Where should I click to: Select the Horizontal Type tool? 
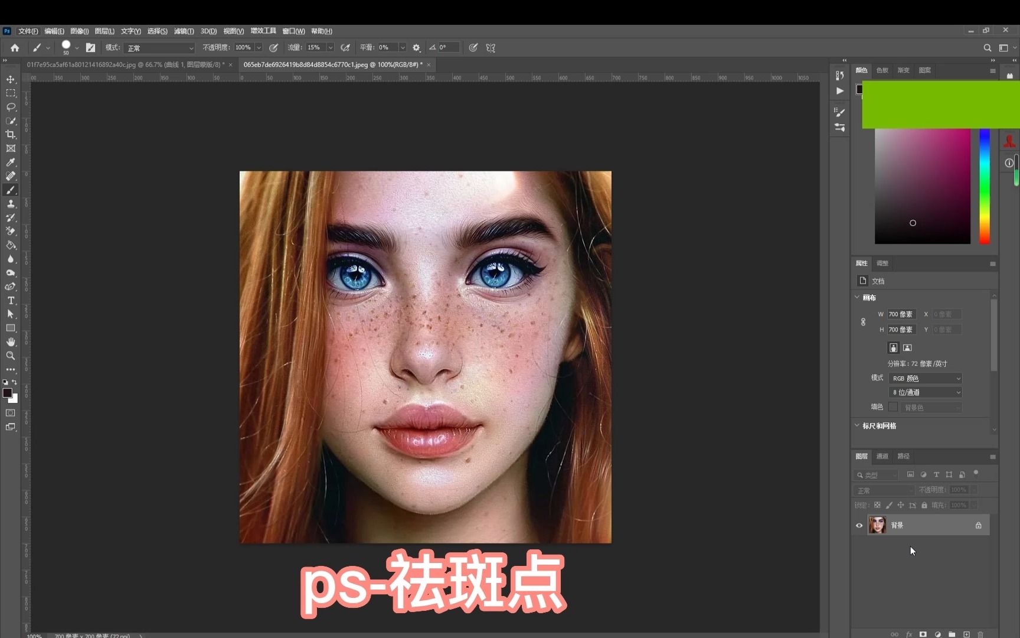pyautogui.click(x=11, y=300)
